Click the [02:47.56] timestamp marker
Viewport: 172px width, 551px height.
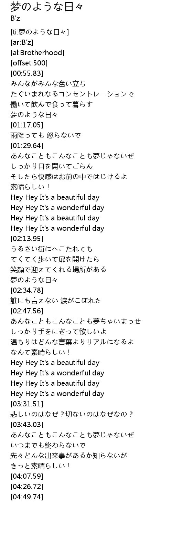click(27, 311)
